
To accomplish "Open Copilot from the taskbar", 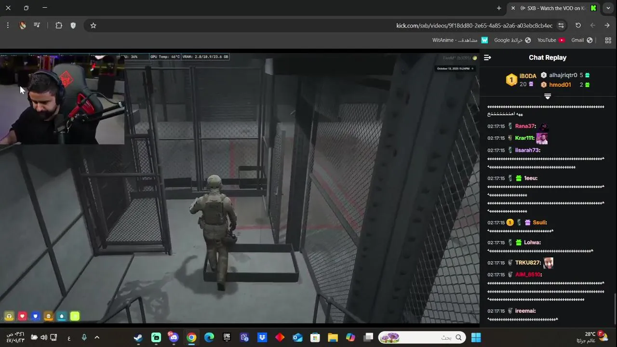I will [x=350, y=337].
